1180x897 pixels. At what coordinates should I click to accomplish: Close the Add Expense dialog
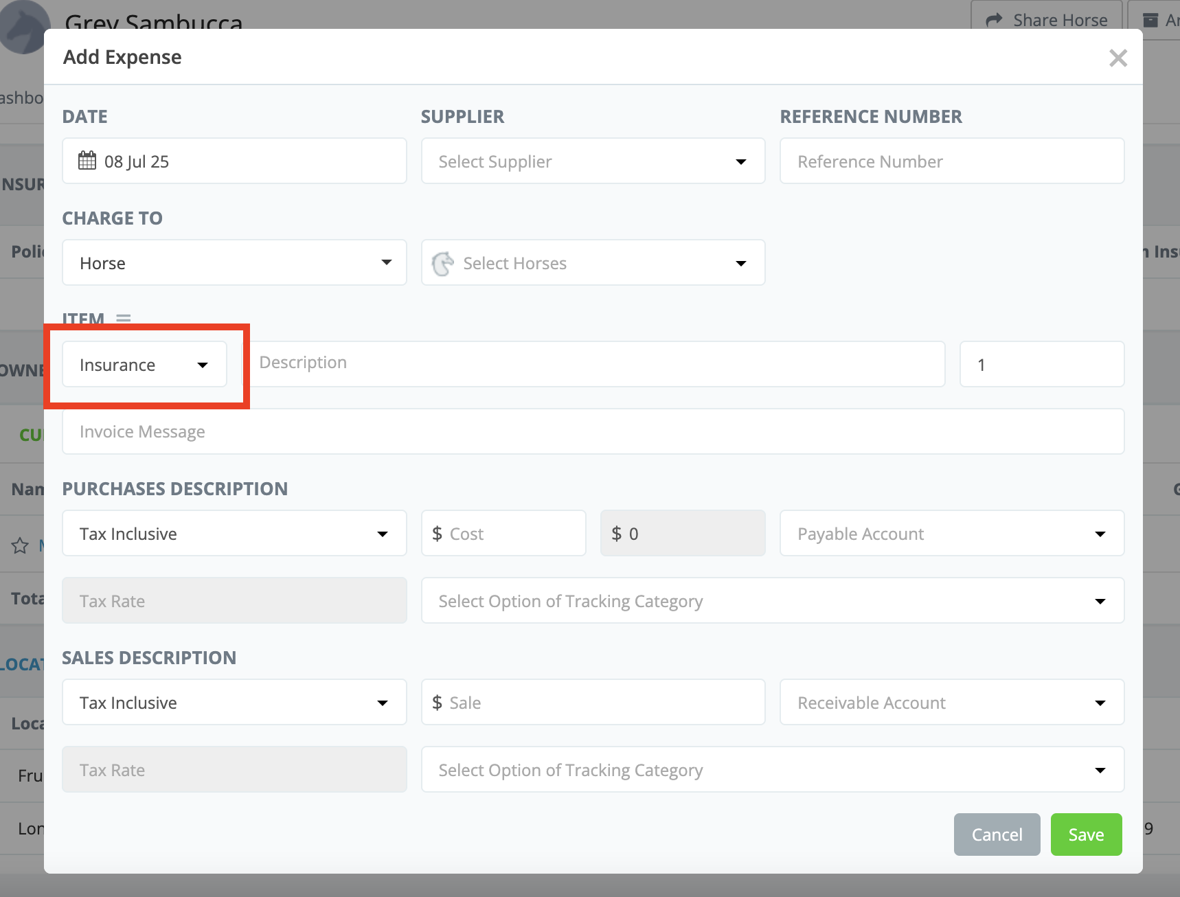1117,58
